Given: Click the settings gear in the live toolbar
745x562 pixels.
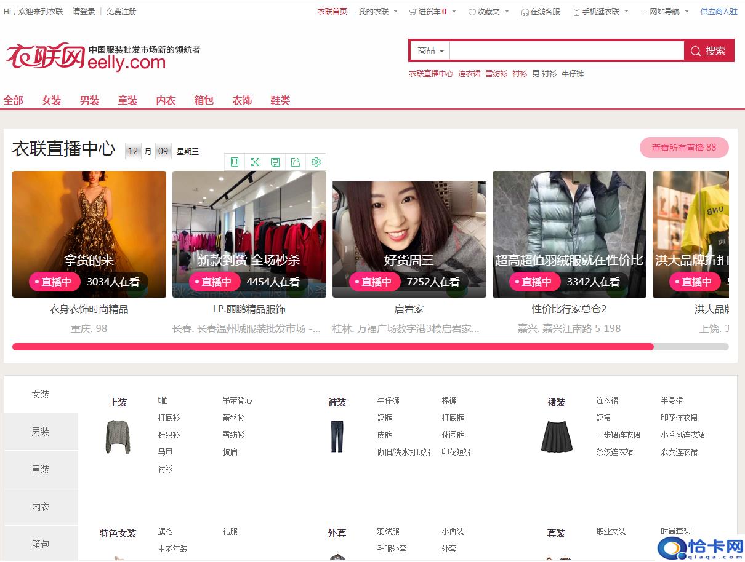Looking at the screenshot, I should click(316, 162).
